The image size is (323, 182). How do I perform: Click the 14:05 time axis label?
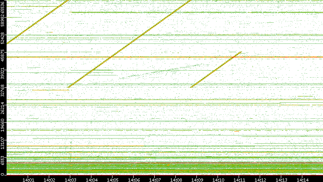coord(113,180)
